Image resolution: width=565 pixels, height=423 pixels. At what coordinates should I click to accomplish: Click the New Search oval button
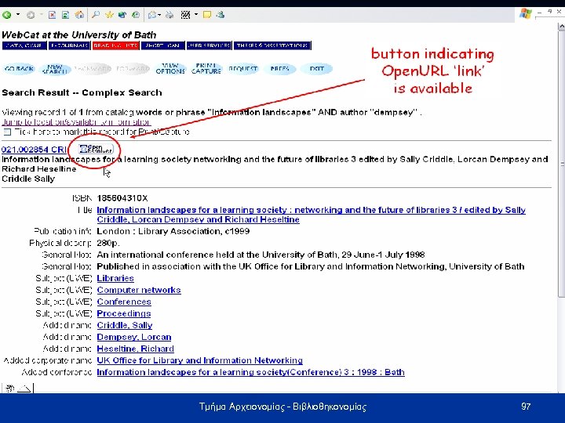click(x=55, y=69)
